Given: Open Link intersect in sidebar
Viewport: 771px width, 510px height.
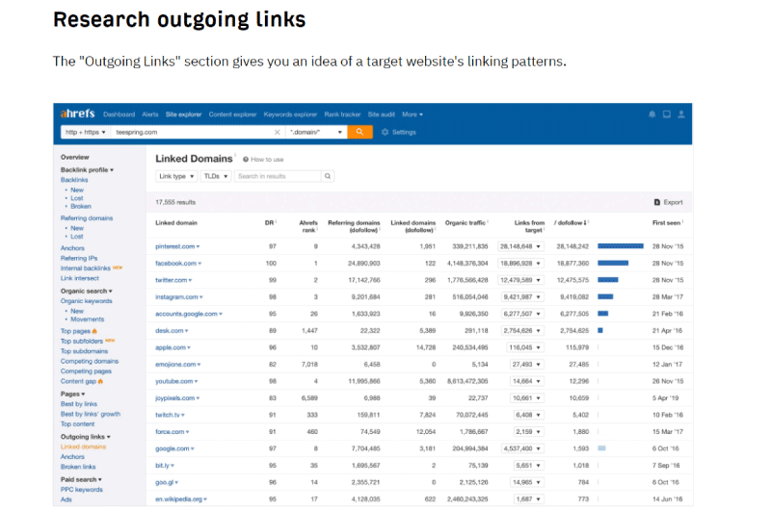Looking at the screenshot, I should (80, 278).
